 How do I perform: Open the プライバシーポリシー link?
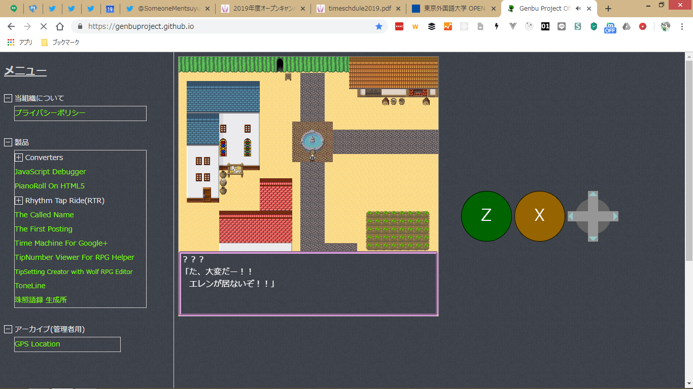pyautogui.click(x=50, y=113)
